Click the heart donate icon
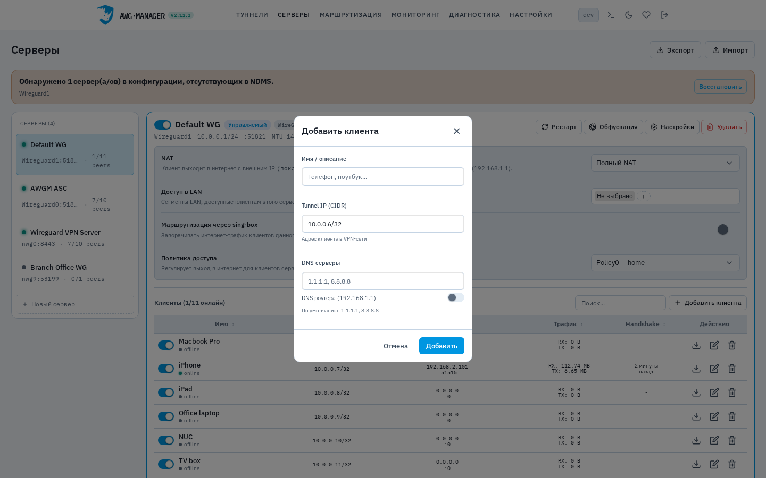The width and height of the screenshot is (766, 478). pos(646,15)
